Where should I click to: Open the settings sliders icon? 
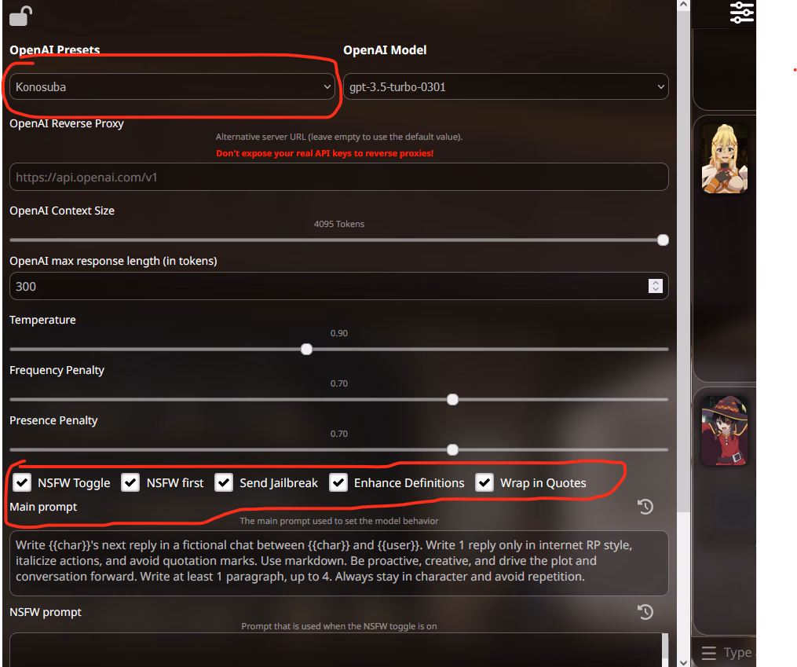[741, 13]
